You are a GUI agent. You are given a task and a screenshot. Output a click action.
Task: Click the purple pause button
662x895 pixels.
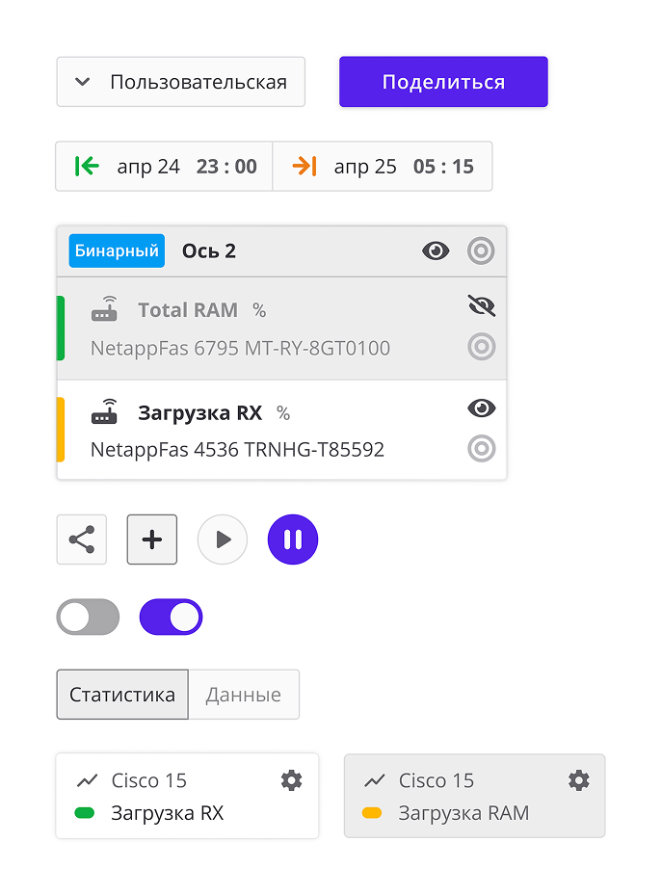point(293,540)
